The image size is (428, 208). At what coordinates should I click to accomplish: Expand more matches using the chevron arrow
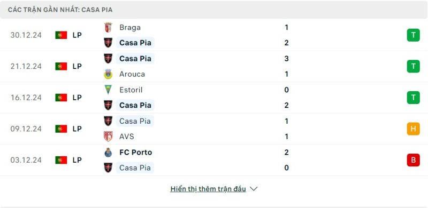(254, 189)
